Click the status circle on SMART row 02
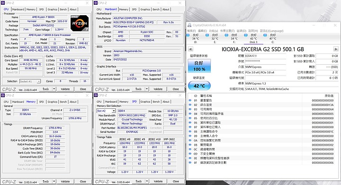The height and width of the screenshot is (185, 341). [x=190, y=105]
